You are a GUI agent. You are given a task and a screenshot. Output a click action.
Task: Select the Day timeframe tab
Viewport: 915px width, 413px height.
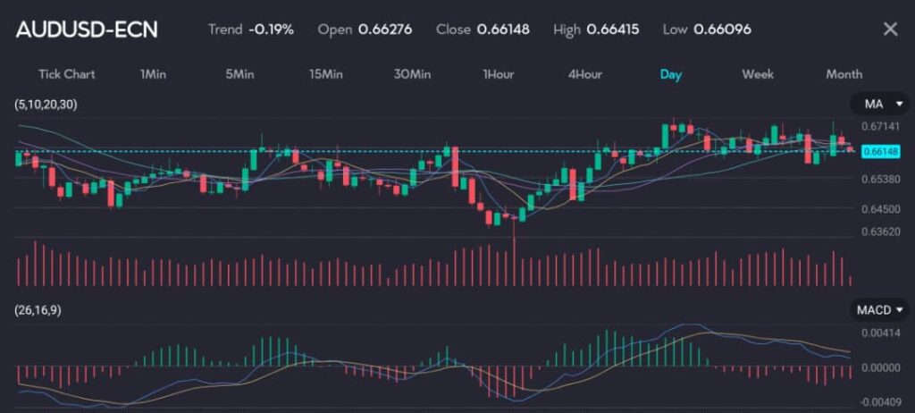click(x=671, y=74)
